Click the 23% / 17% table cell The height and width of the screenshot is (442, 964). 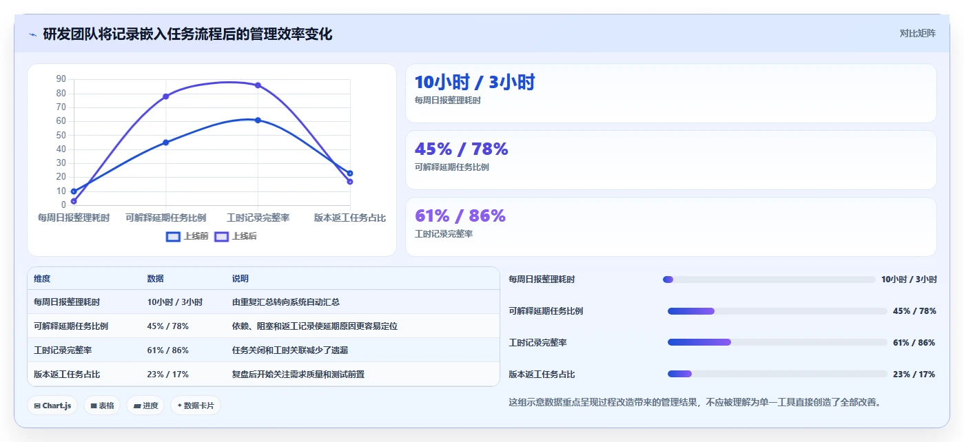tap(167, 375)
